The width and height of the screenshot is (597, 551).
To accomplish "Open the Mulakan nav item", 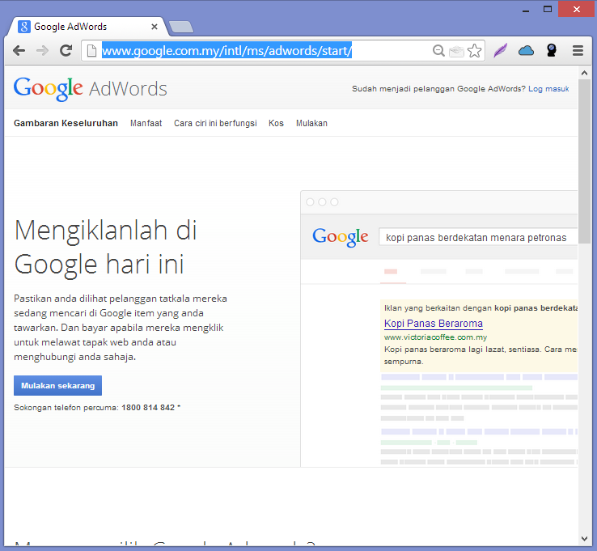I will [311, 123].
